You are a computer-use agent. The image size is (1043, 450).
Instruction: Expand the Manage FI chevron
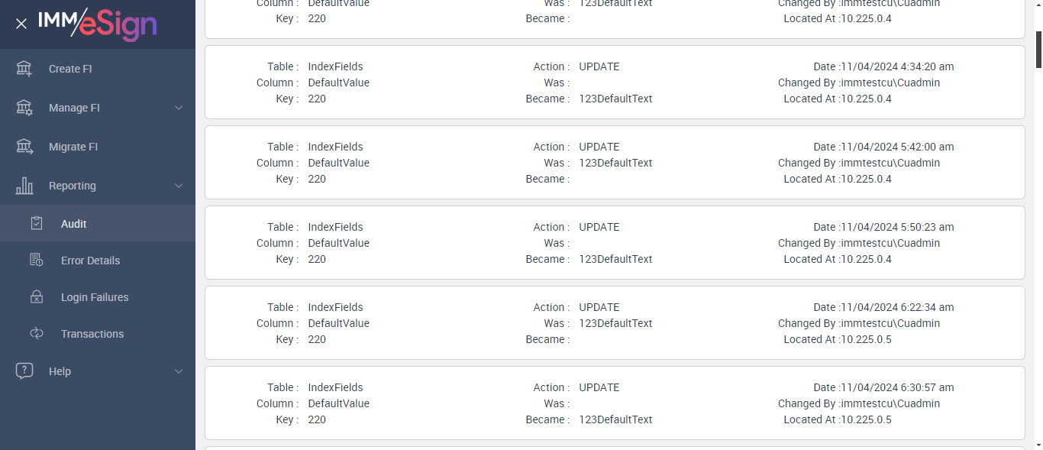(179, 108)
